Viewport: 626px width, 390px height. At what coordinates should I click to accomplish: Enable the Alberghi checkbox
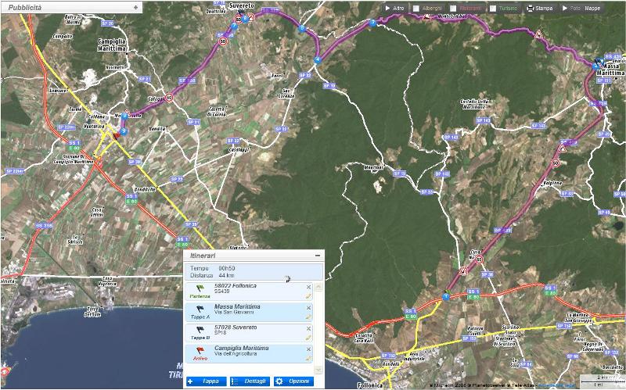[416, 9]
